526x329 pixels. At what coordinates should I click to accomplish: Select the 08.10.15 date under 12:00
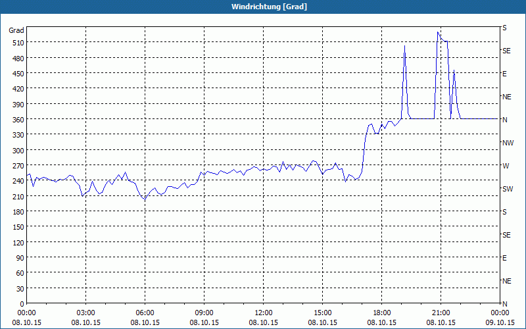pos(264,322)
